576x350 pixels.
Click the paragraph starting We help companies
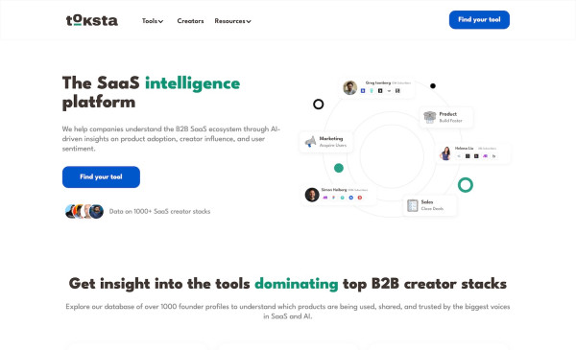point(171,139)
